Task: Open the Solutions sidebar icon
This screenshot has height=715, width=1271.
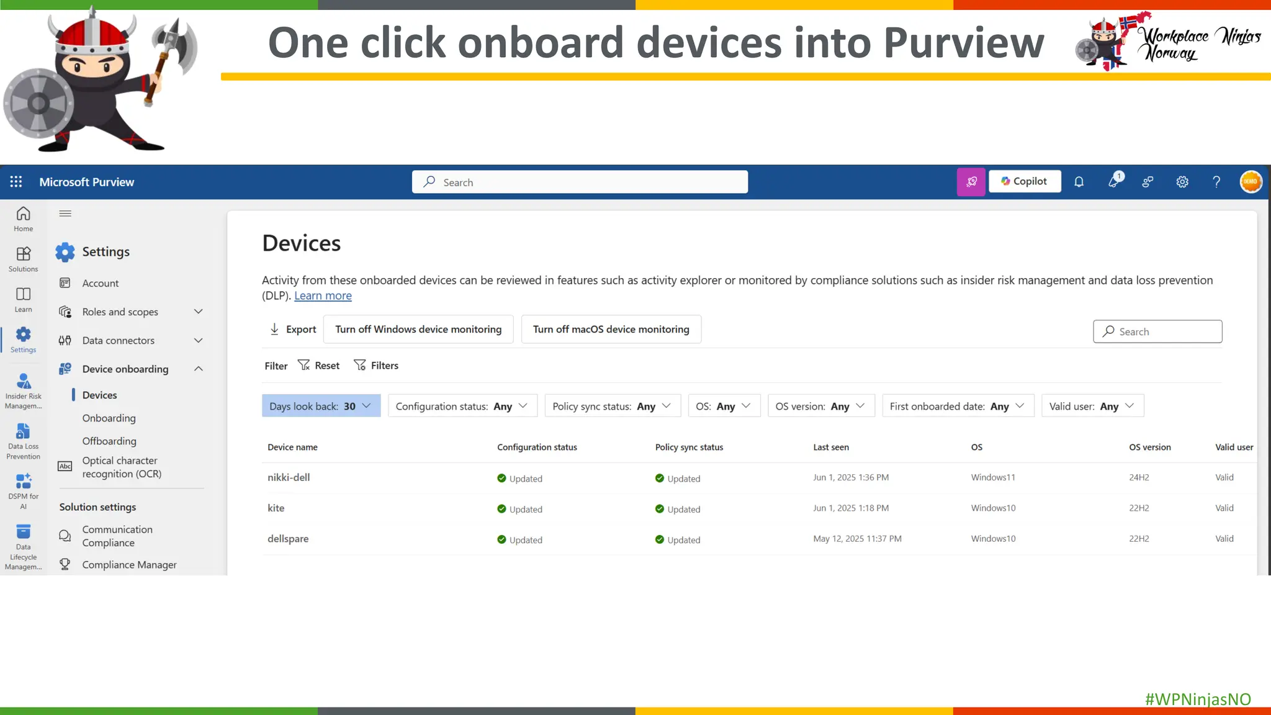Action: [x=23, y=259]
